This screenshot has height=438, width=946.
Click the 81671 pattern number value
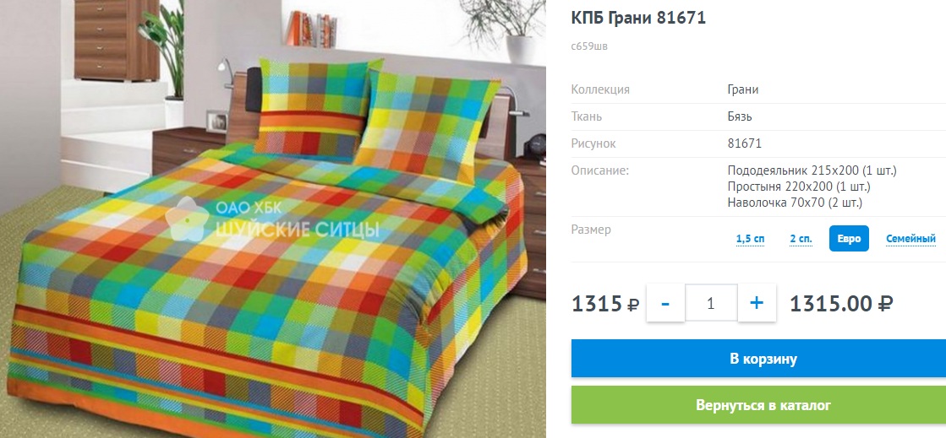click(745, 143)
